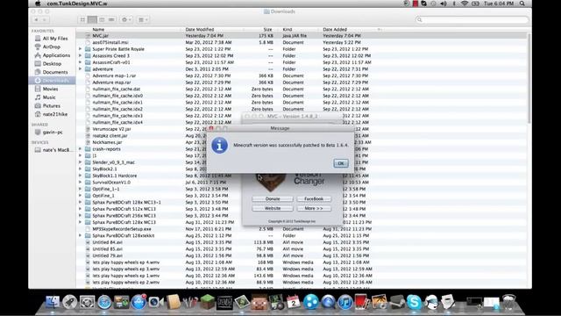Open iTunes music note icon in dock

344,302
